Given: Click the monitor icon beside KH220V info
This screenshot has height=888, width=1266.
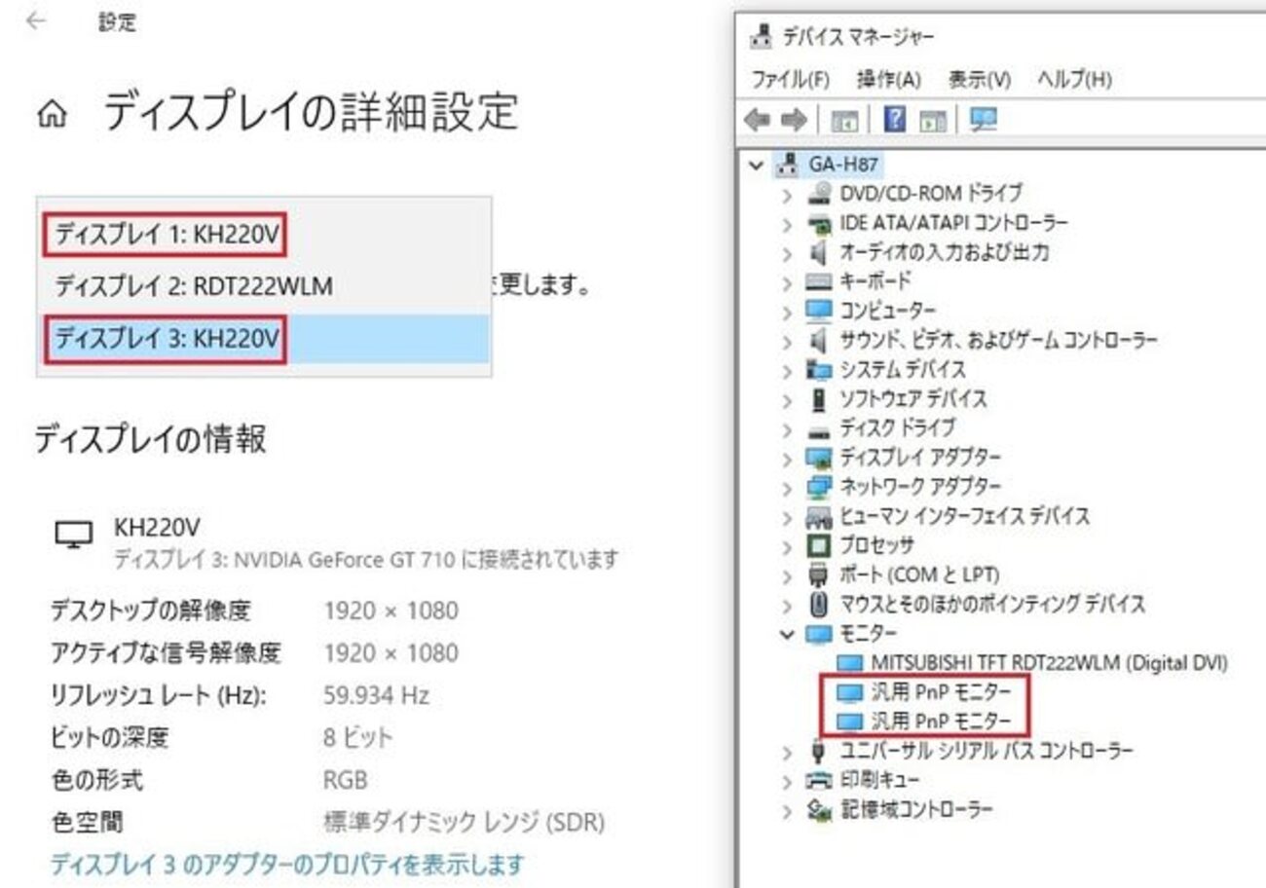Looking at the screenshot, I should point(76,533).
